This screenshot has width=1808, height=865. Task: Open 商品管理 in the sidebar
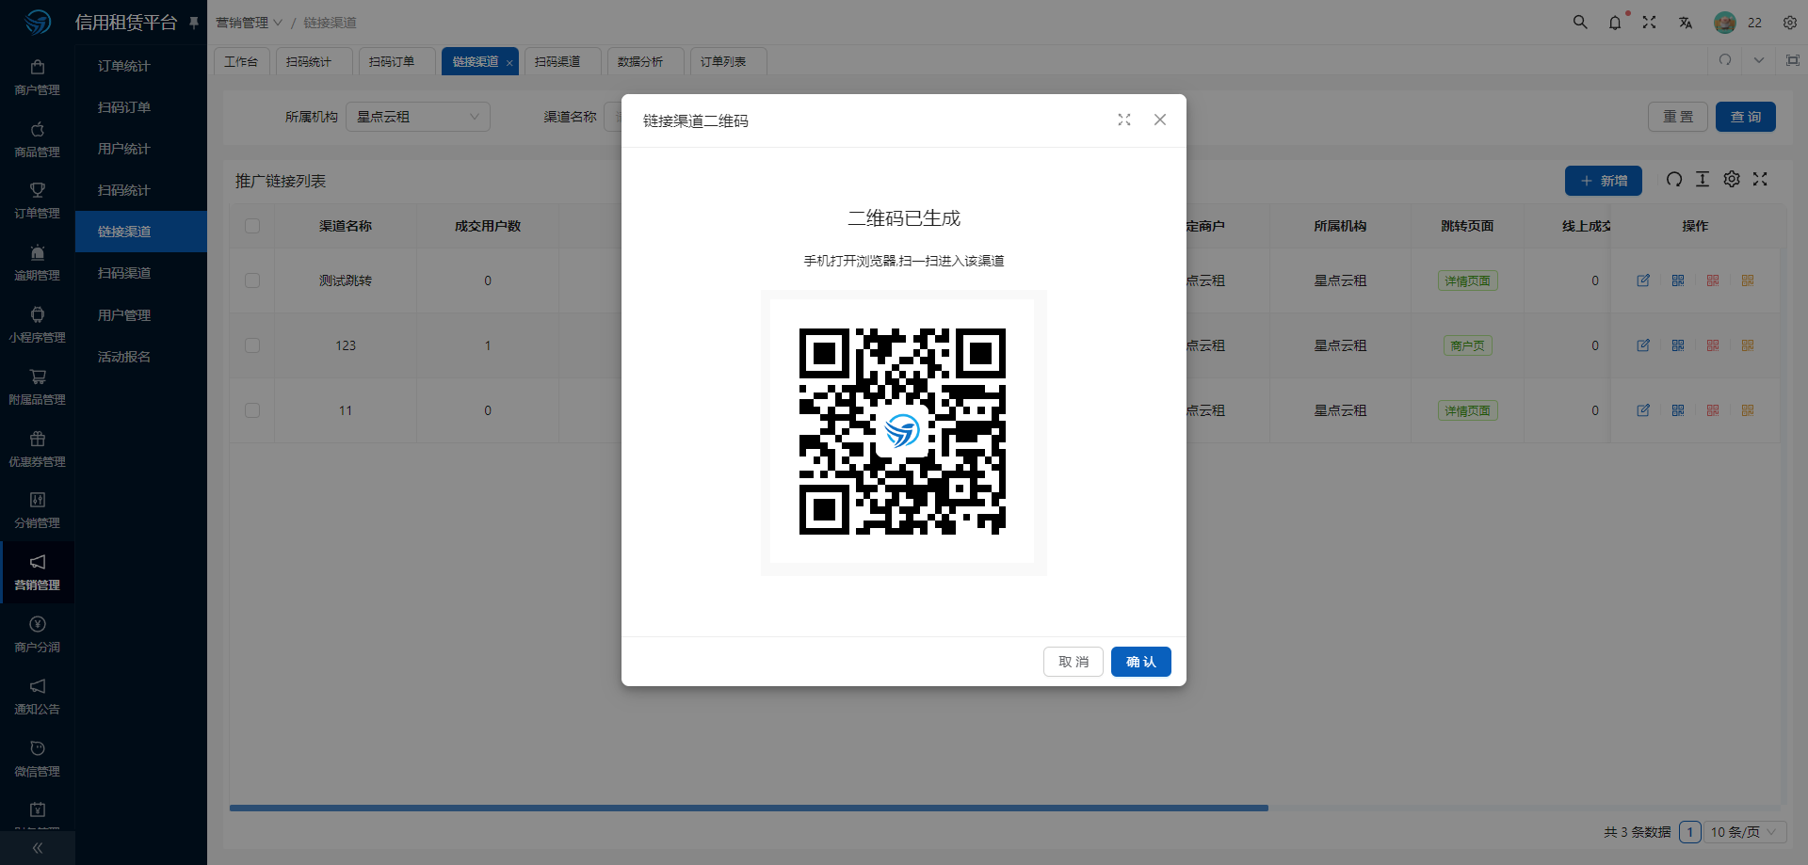[x=38, y=139]
